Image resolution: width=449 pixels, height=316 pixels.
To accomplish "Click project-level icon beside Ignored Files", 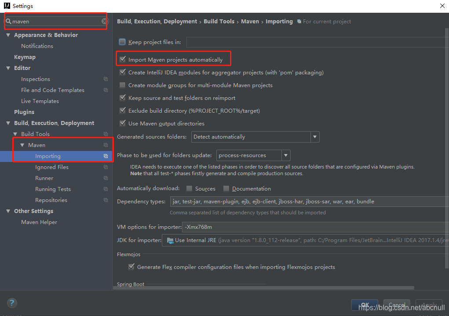I will 106,167.
